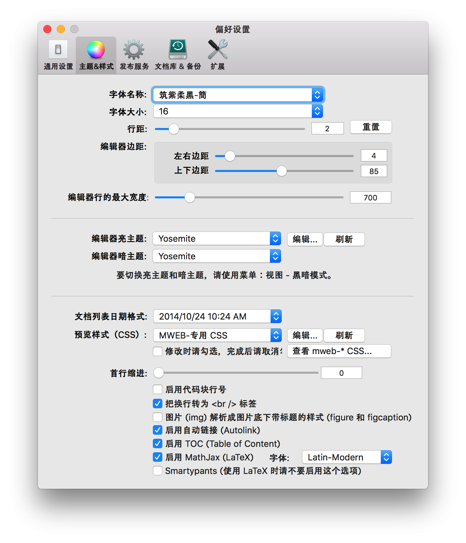The width and height of the screenshot is (466, 543).
Task: Uncheck 启用 MathJax (LaTeX)
Action: click(x=158, y=457)
